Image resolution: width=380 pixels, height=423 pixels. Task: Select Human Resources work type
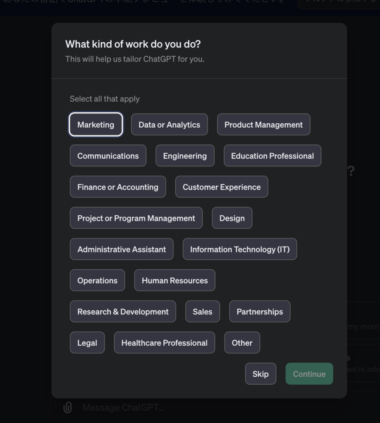click(174, 280)
